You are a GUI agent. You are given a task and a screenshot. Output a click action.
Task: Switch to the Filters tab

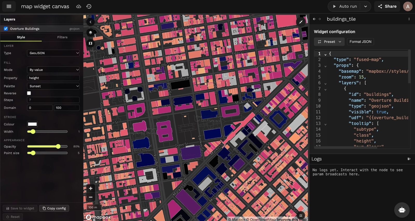point(62,37)
